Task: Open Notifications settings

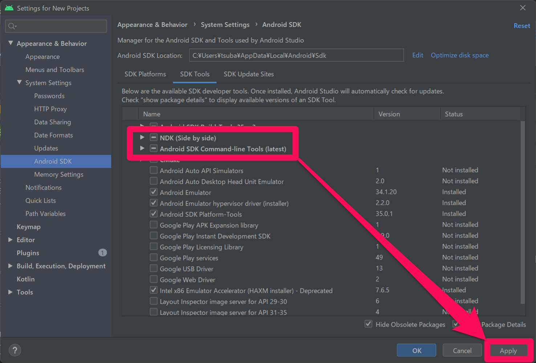Action: (x=44, y=187)
